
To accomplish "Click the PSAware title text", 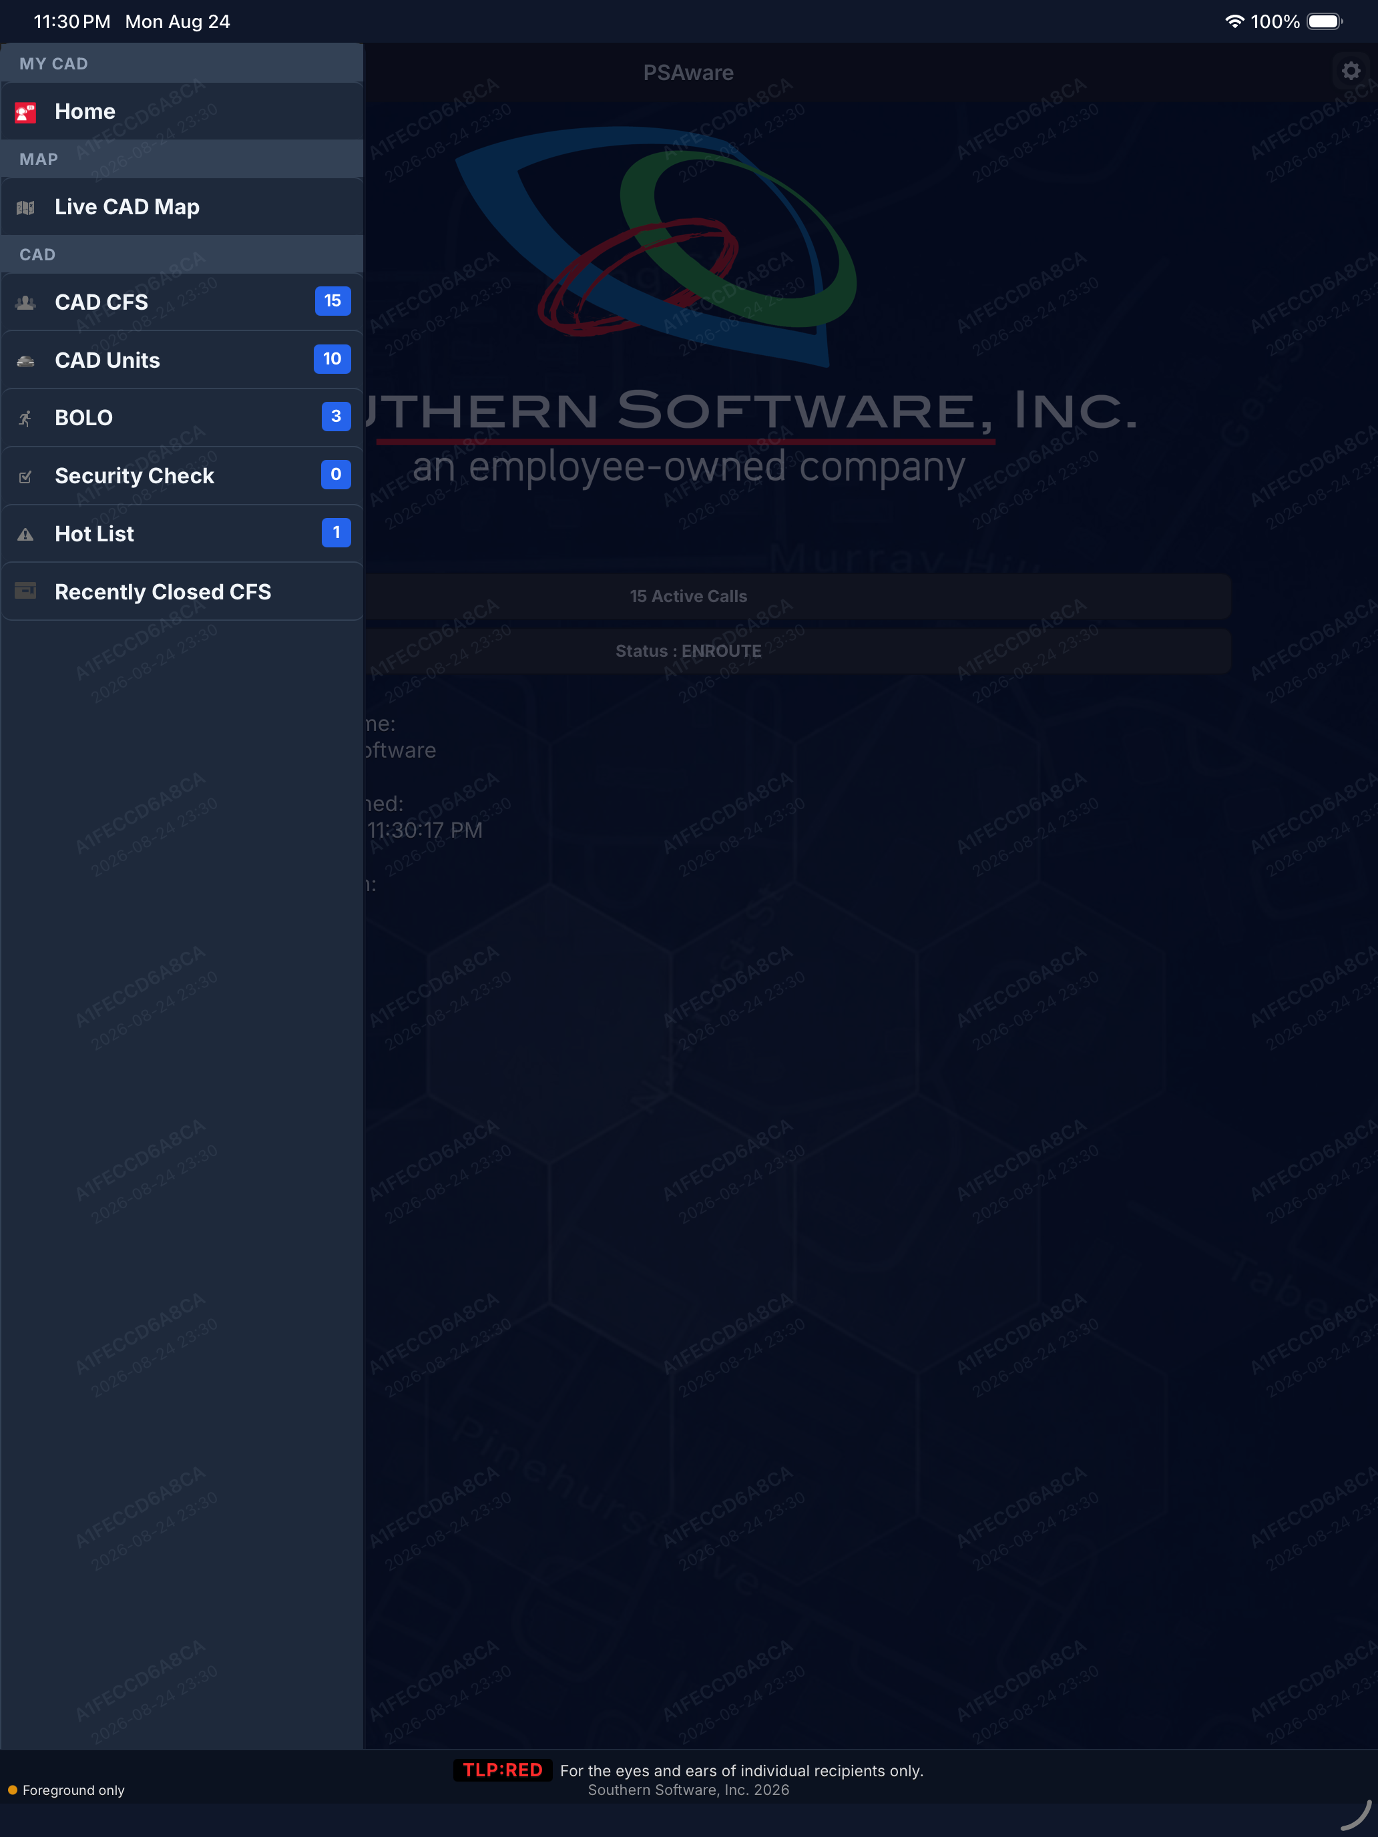I will 688,73.
